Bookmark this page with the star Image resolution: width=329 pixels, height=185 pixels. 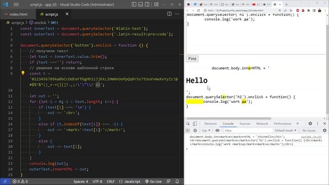[x=290, y=10]
